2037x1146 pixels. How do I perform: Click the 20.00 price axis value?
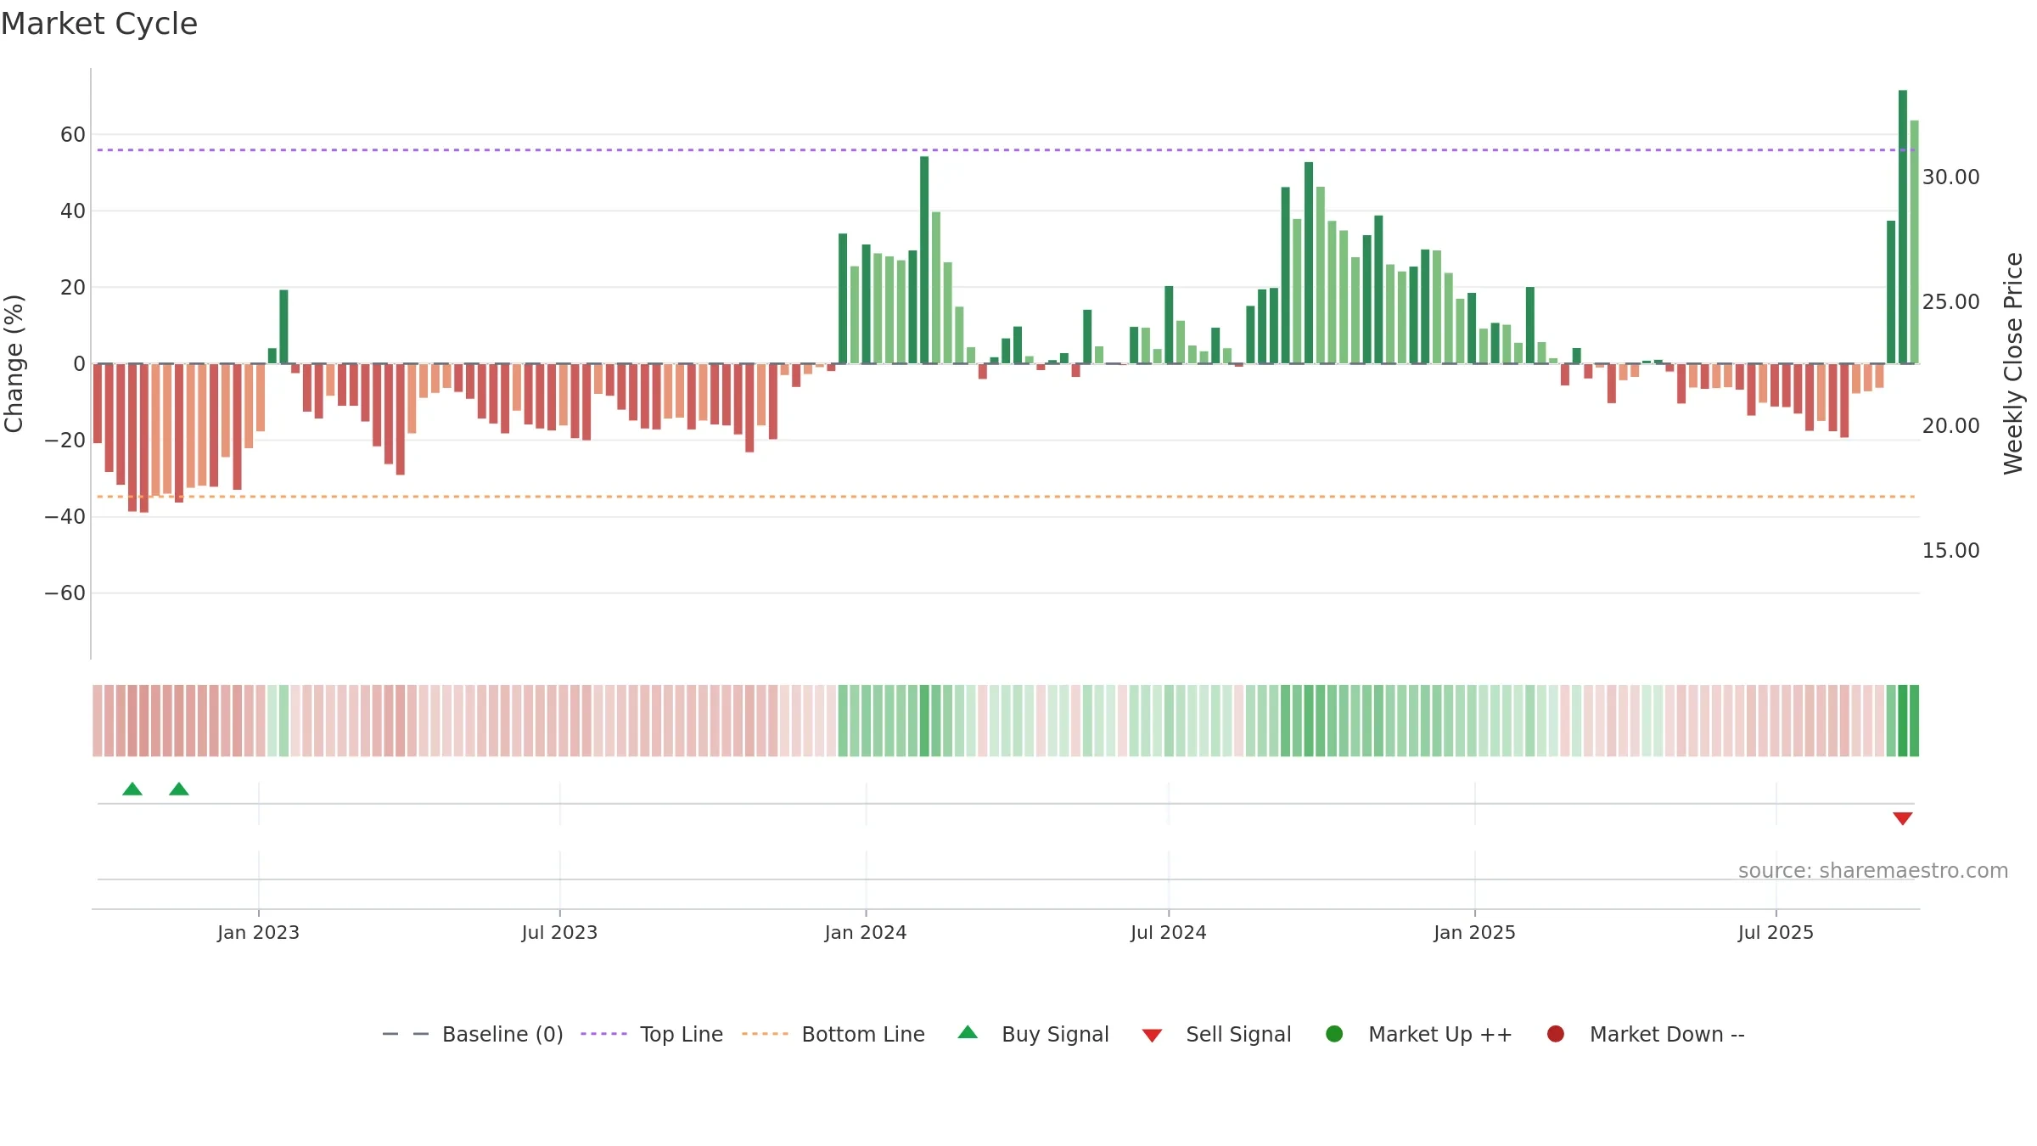1950,425
